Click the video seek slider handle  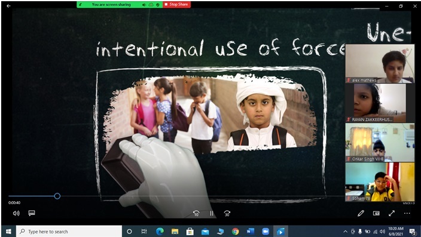click(57, 196)
